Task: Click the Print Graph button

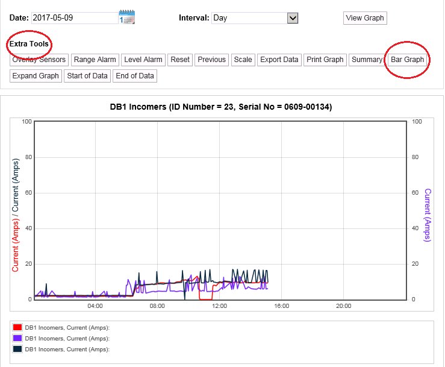Action: coord(325,60)
